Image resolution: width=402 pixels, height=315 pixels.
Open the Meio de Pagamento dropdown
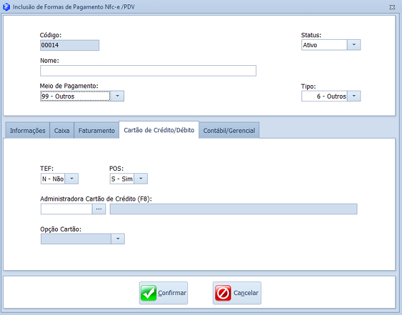click(x=118, y=96)
